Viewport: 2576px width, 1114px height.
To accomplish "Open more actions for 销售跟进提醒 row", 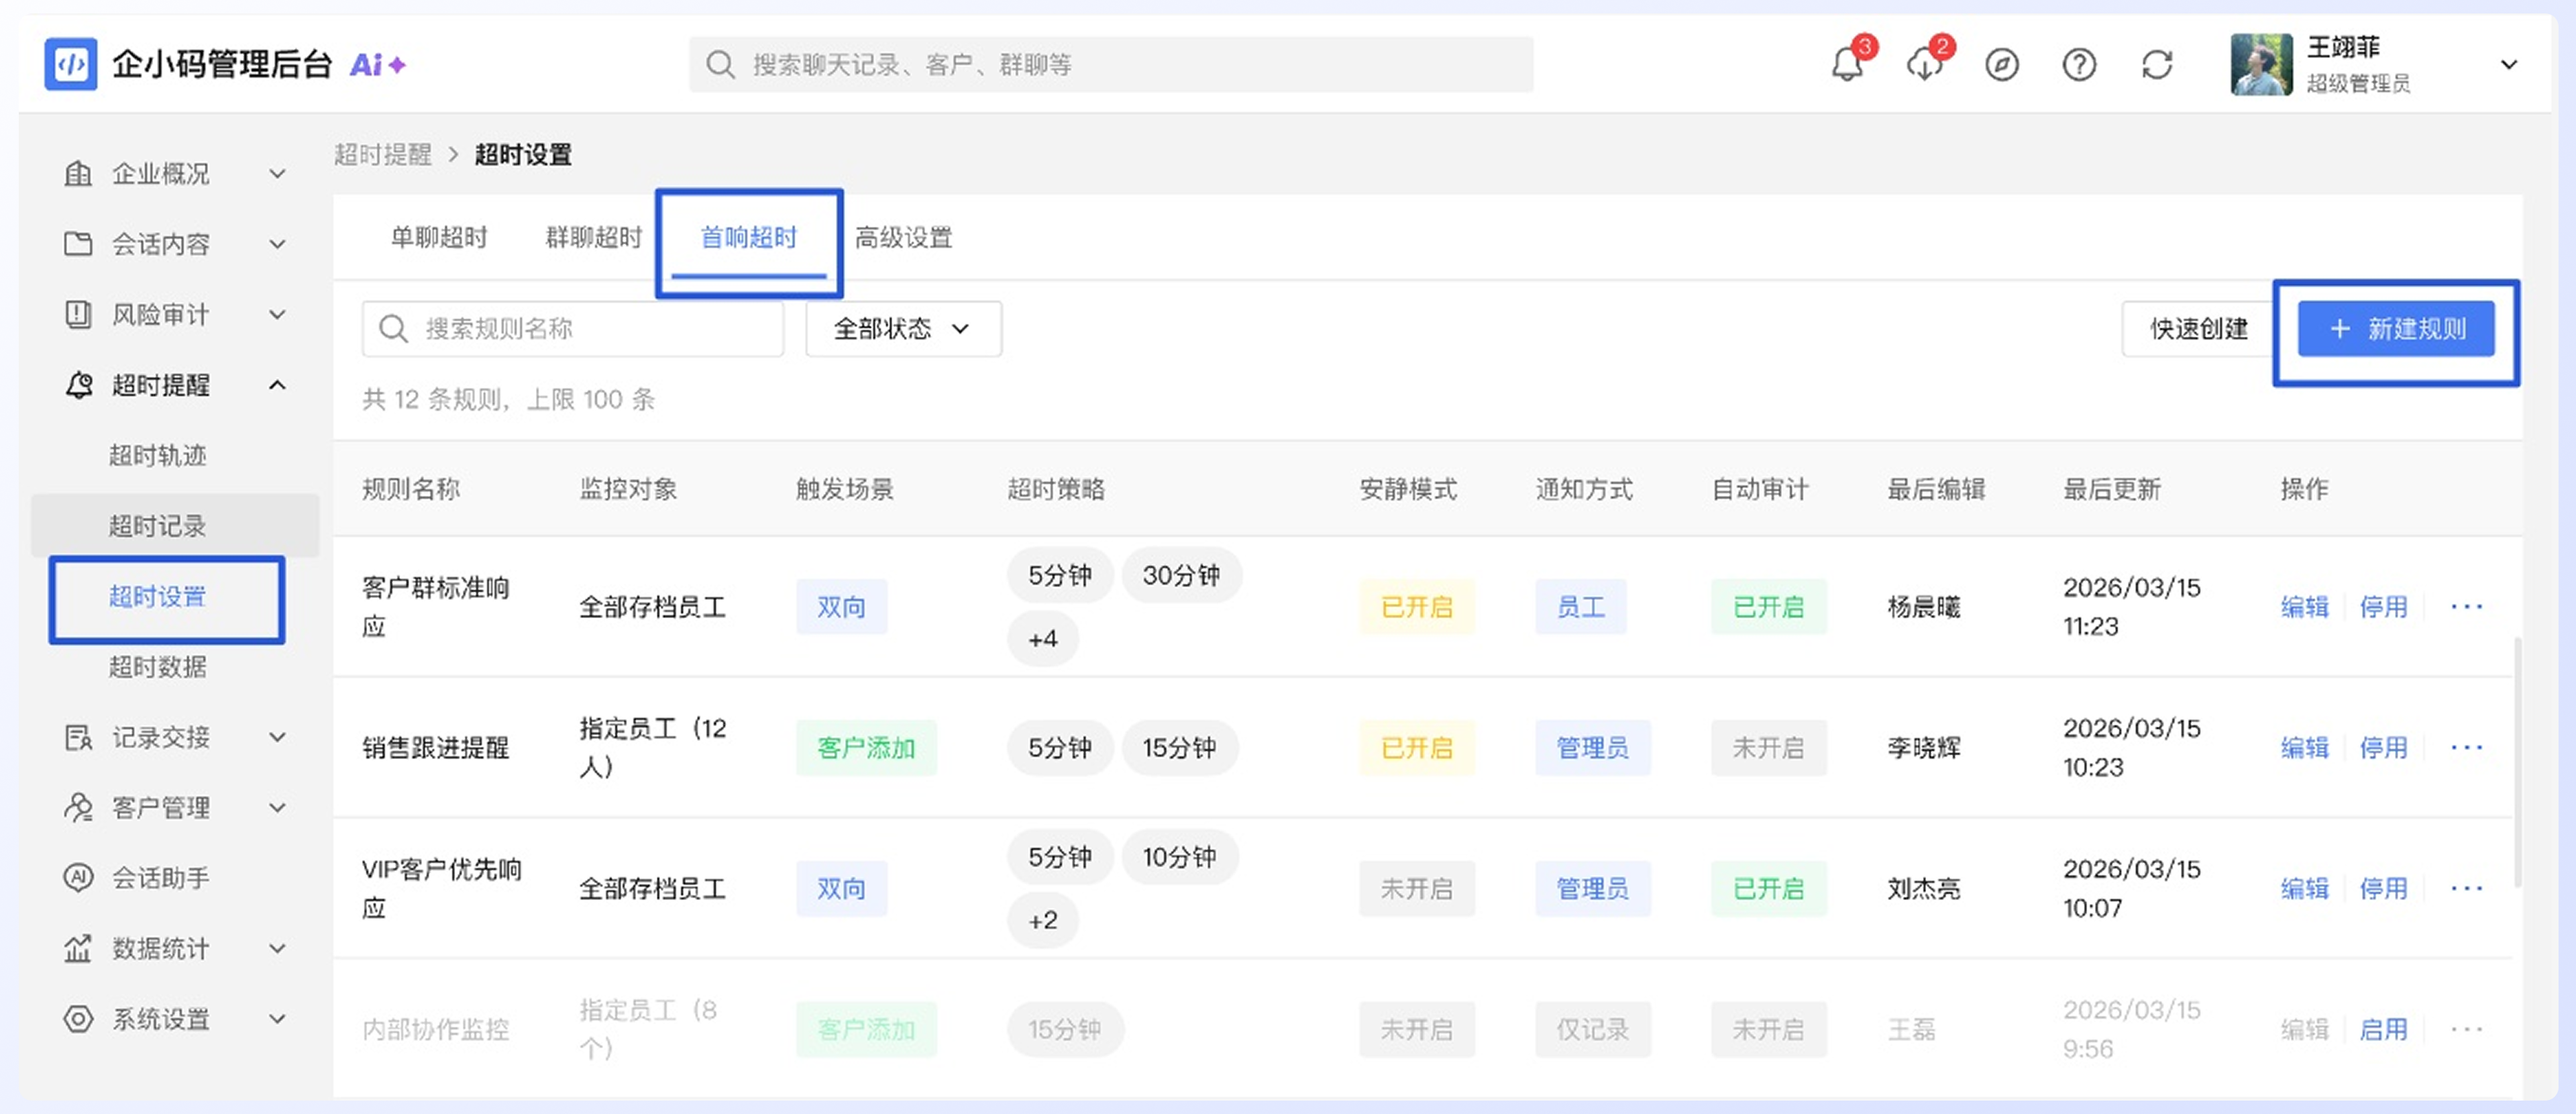I will point(2466,748).
